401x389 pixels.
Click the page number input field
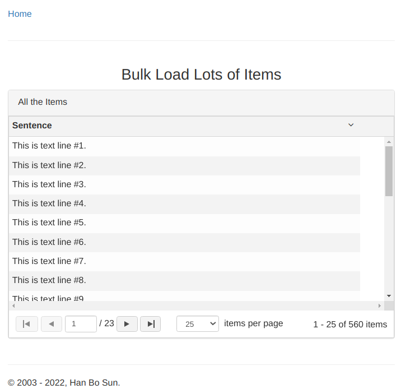[x=81, y=324]
